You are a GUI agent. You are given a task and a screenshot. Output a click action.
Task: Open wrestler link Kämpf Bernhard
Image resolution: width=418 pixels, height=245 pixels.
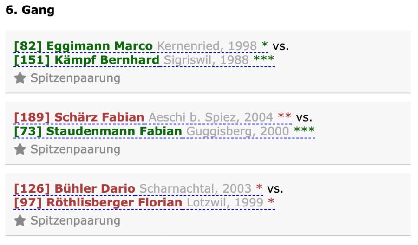pos(87,60)
